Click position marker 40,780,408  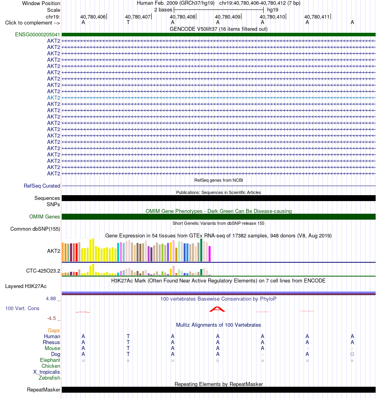pyautogui.click(x=182, y=17)
